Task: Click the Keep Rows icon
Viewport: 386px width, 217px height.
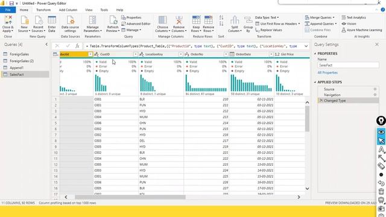Action: (196, 20)
